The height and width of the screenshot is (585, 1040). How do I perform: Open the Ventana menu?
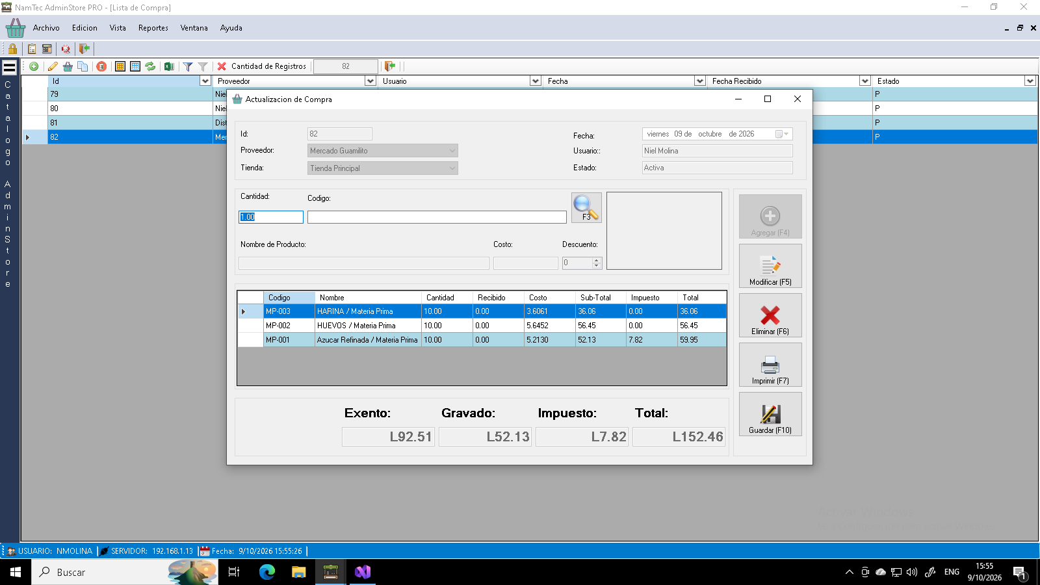[194, 28]
